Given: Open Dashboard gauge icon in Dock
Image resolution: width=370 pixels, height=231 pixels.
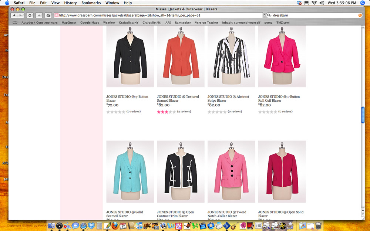Looking at the screenshot, I should pyautogui.click(x=59, y=226).
